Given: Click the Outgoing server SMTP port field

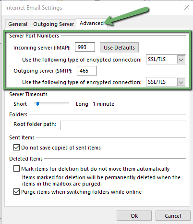Looking at the screenshot, I should [87, 71].
